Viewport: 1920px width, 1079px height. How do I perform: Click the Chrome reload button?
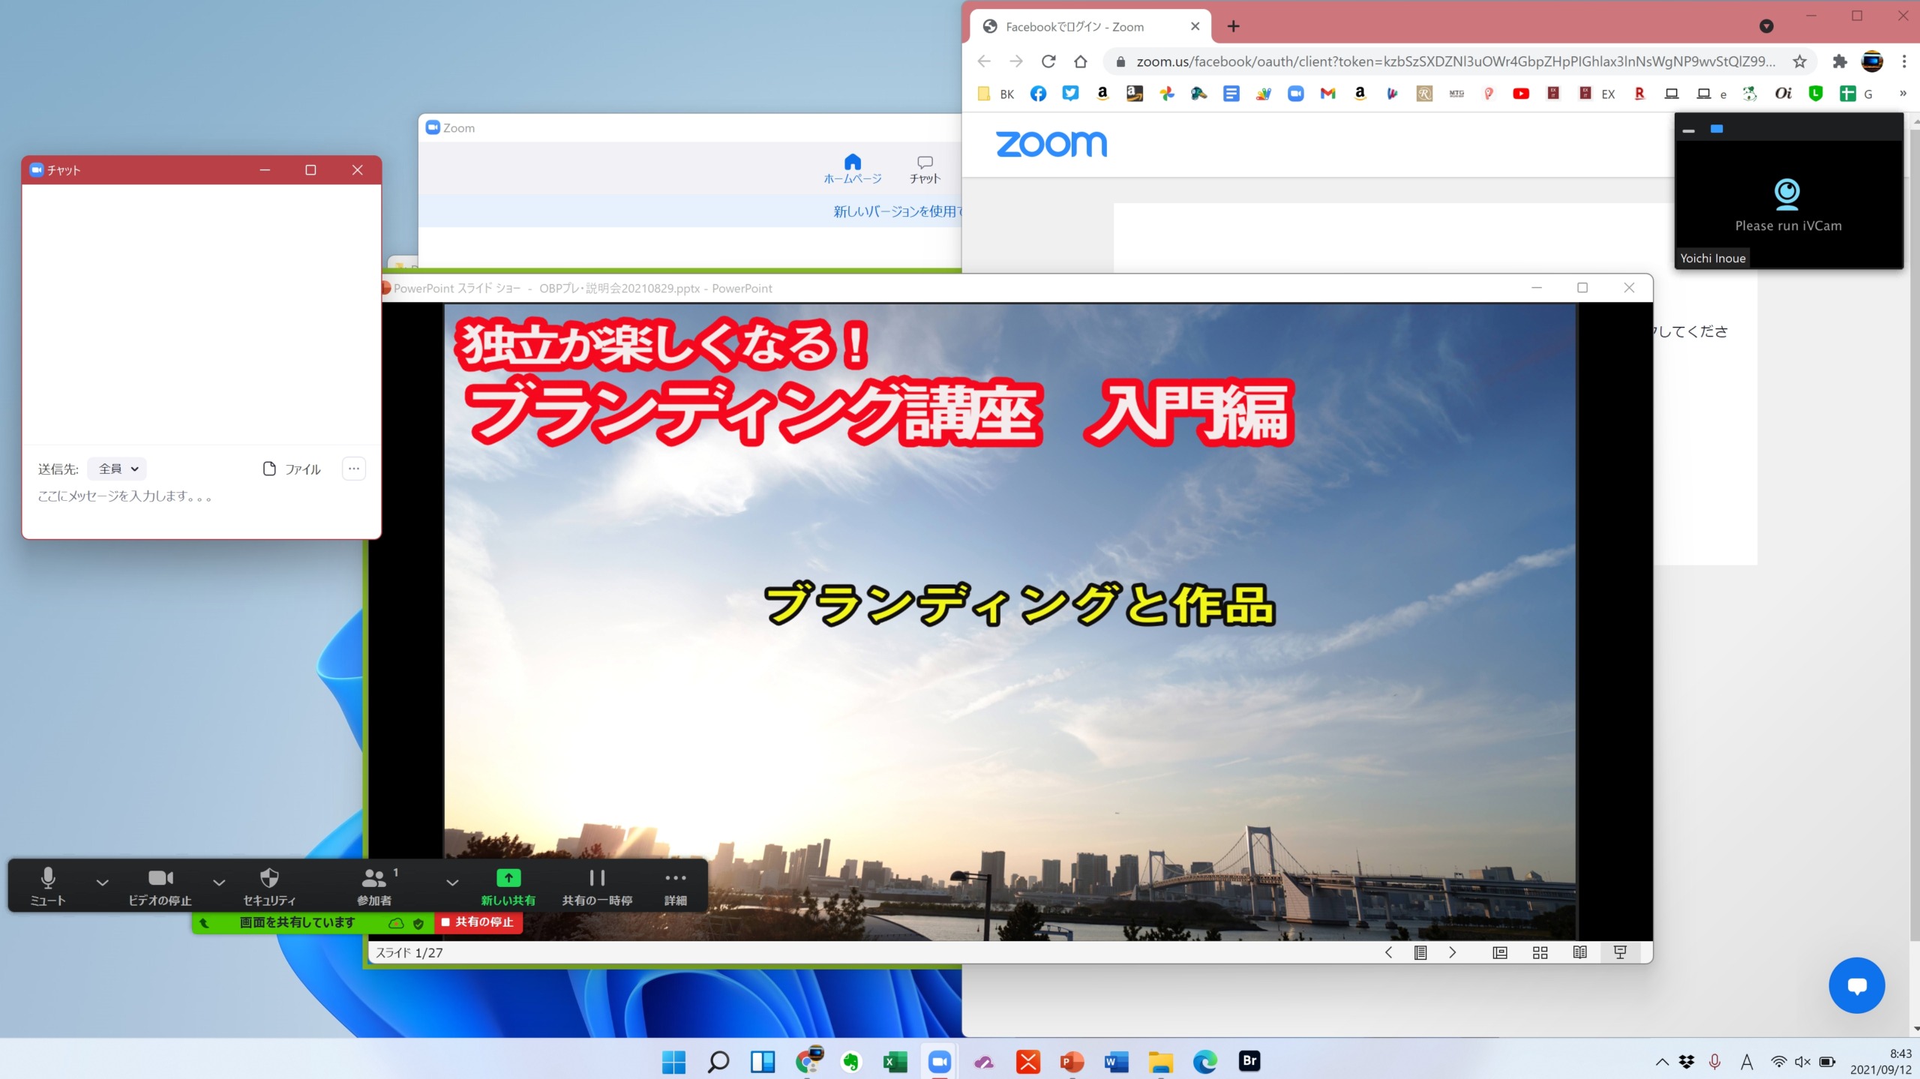coord(1048,61)
